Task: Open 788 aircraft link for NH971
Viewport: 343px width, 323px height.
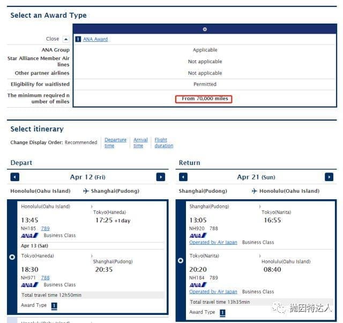Action: [x=45, y=278]
